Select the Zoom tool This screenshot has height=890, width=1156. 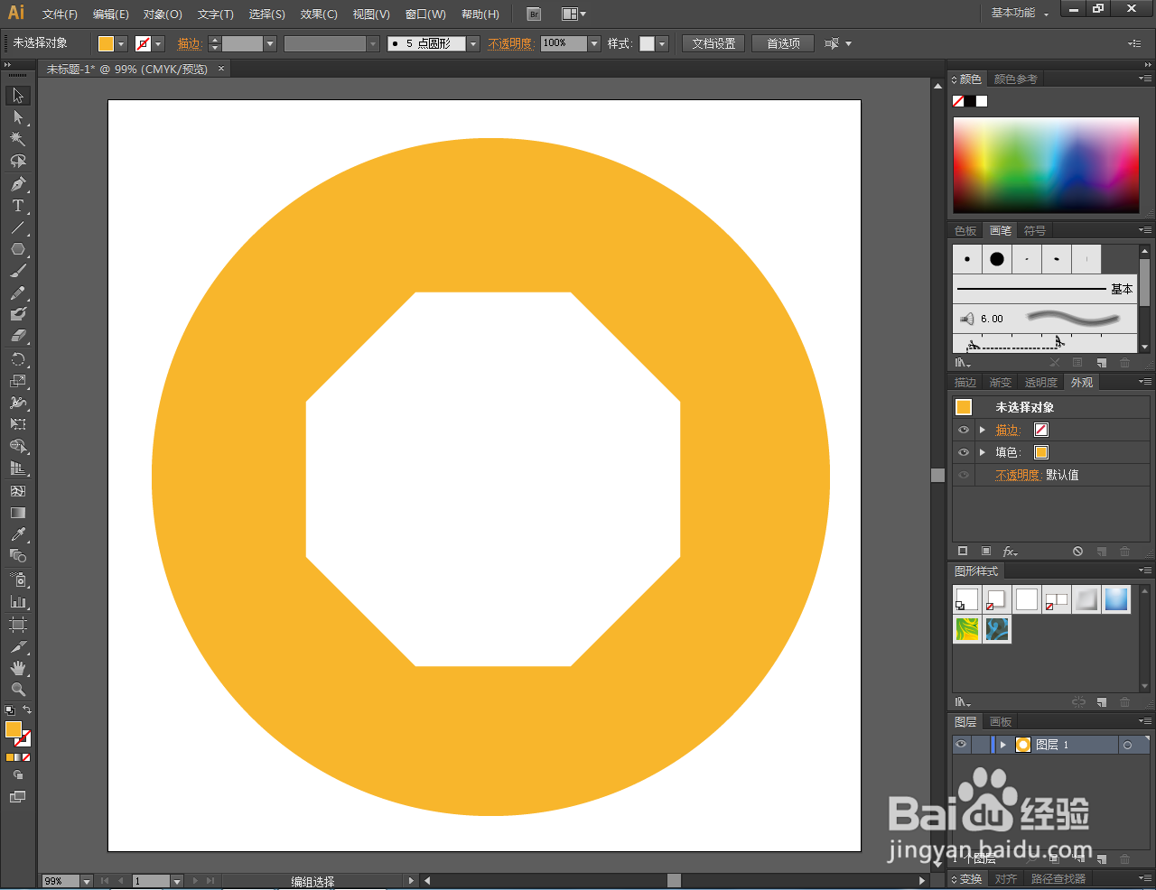point(18,690)
